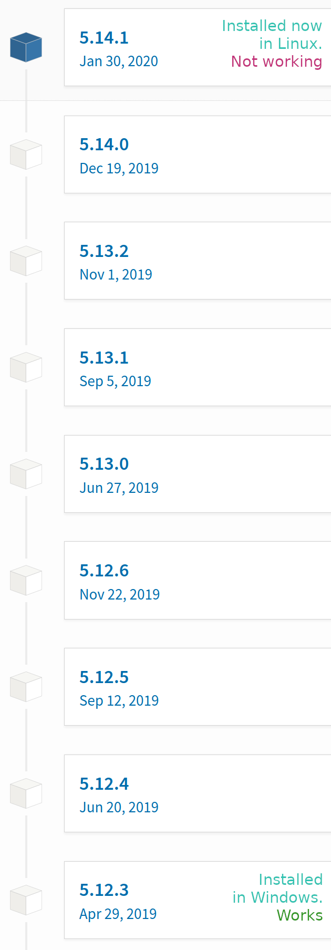View release 5.13.0

(x=104, y=464)
